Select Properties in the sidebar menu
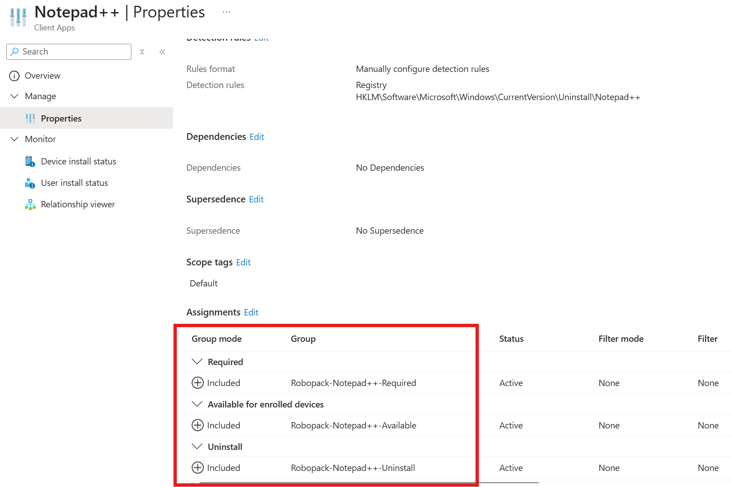This screenshot has height=487, width=731. (x=61, y=118)
